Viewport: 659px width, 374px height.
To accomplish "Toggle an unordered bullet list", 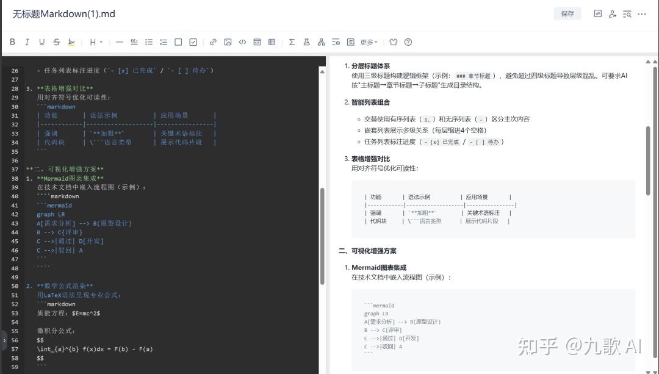I will [149, 41].
